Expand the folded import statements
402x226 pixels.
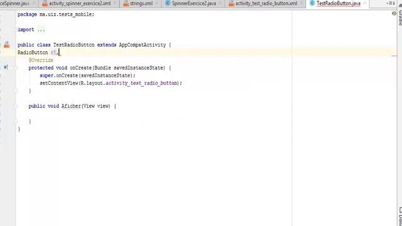pyautogui.click(x=41, y=30)
